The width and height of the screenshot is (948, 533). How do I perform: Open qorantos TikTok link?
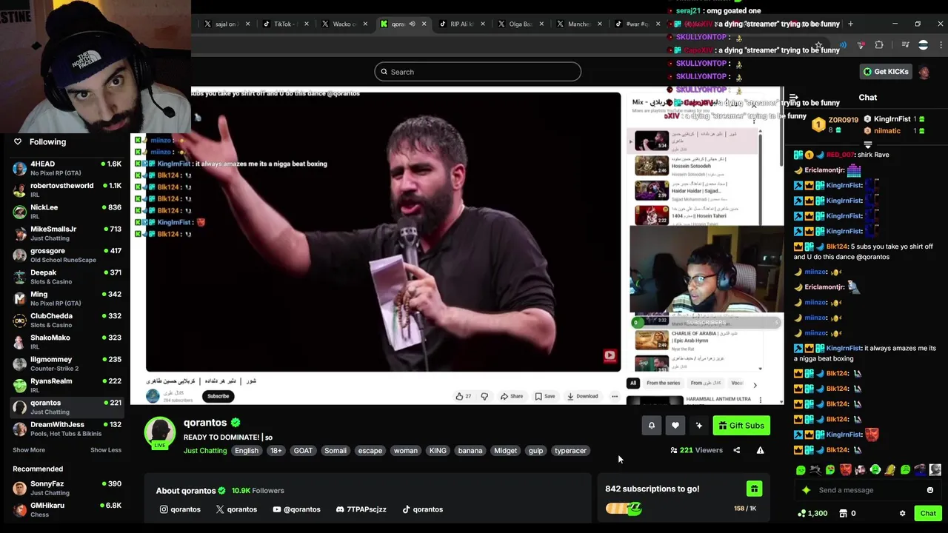422,509
